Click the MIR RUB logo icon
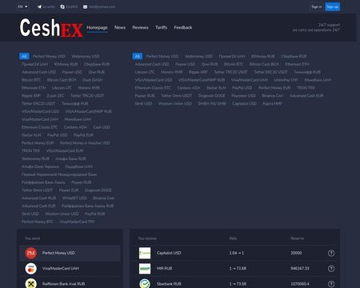Viewport: 360px width, 288px height. 145,269
